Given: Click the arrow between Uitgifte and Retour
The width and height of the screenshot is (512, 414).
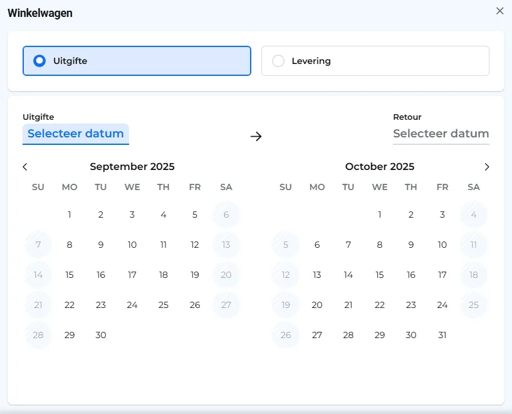Looking at the screenshot, I should click(x=256, y=137).
